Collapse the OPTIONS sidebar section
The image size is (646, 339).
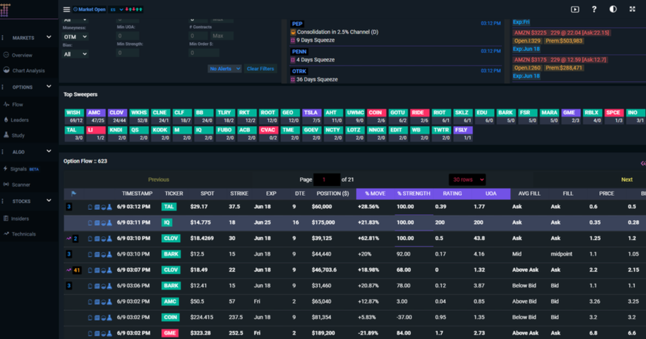(49, 87)
